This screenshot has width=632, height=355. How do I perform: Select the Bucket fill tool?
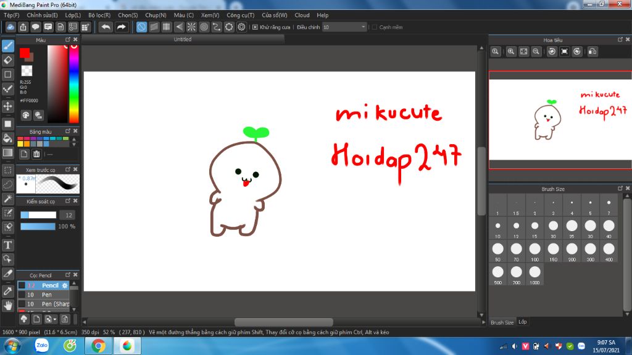pos(7,139)
